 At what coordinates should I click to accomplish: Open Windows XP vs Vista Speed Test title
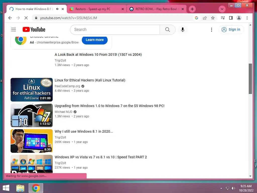[x=101, y=157]
